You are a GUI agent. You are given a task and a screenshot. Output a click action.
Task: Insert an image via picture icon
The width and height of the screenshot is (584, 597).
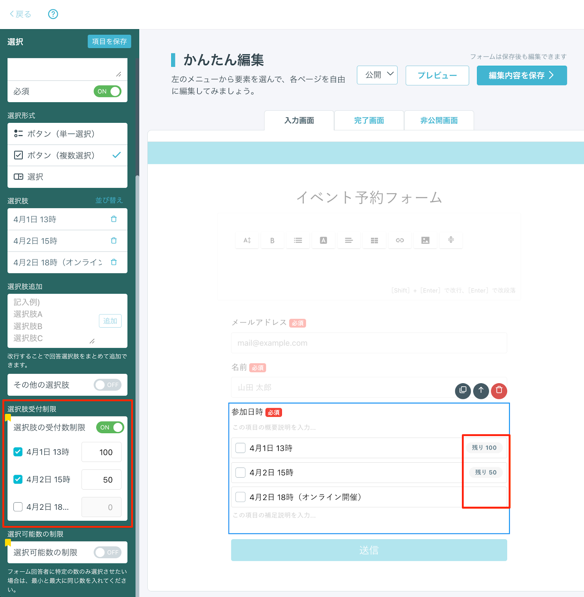[x=425, y=240]
